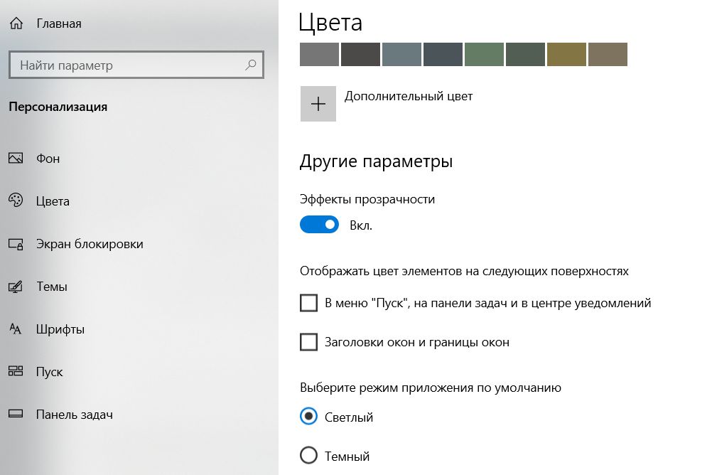Click the Цвета palette icon
The image size is (712, 475).
[x=16, y=201]
